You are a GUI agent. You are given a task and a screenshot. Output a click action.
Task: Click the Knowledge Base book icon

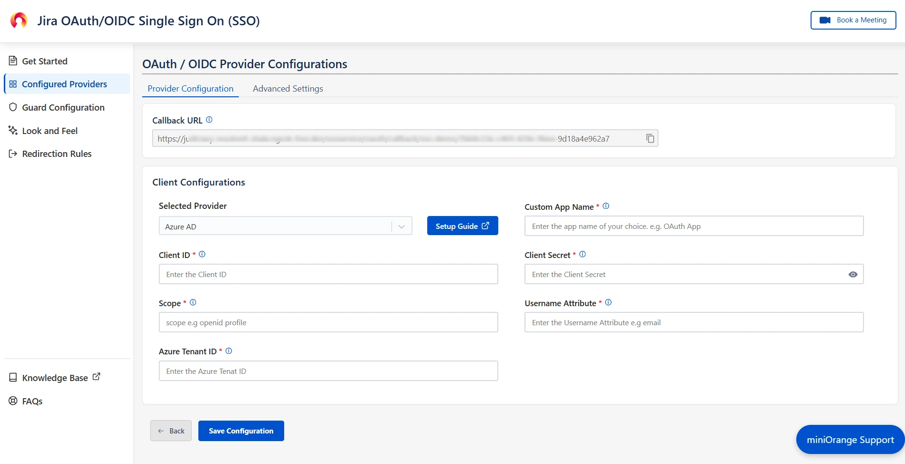[13, 377]
